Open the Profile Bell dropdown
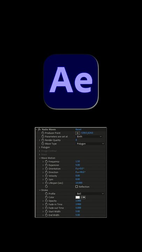Viewport: 142px width, 252px height. tap(90, 194)
